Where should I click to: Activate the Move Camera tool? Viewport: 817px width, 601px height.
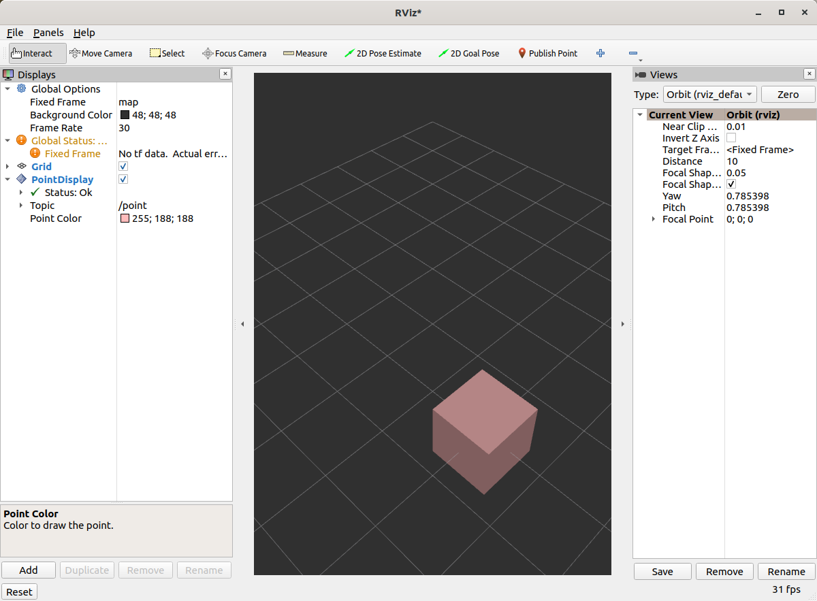[101, 53]
